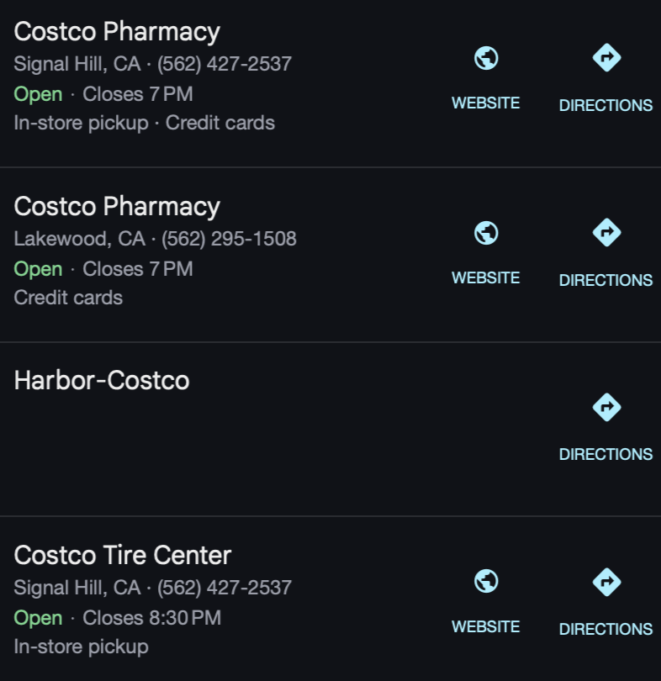Open the Signal Hill Costco Pharmacy listing title
The width and height of the screenshot is (661, 681).
(x=117, y=32)
